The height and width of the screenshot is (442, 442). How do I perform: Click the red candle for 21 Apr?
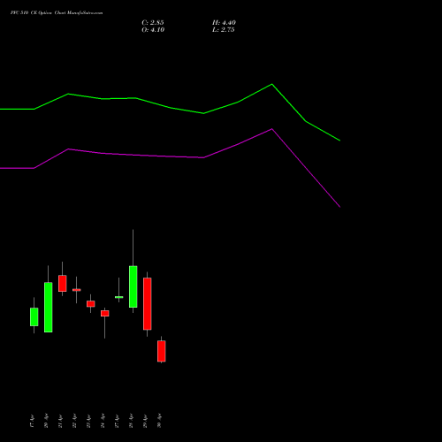tap(63, 283)
